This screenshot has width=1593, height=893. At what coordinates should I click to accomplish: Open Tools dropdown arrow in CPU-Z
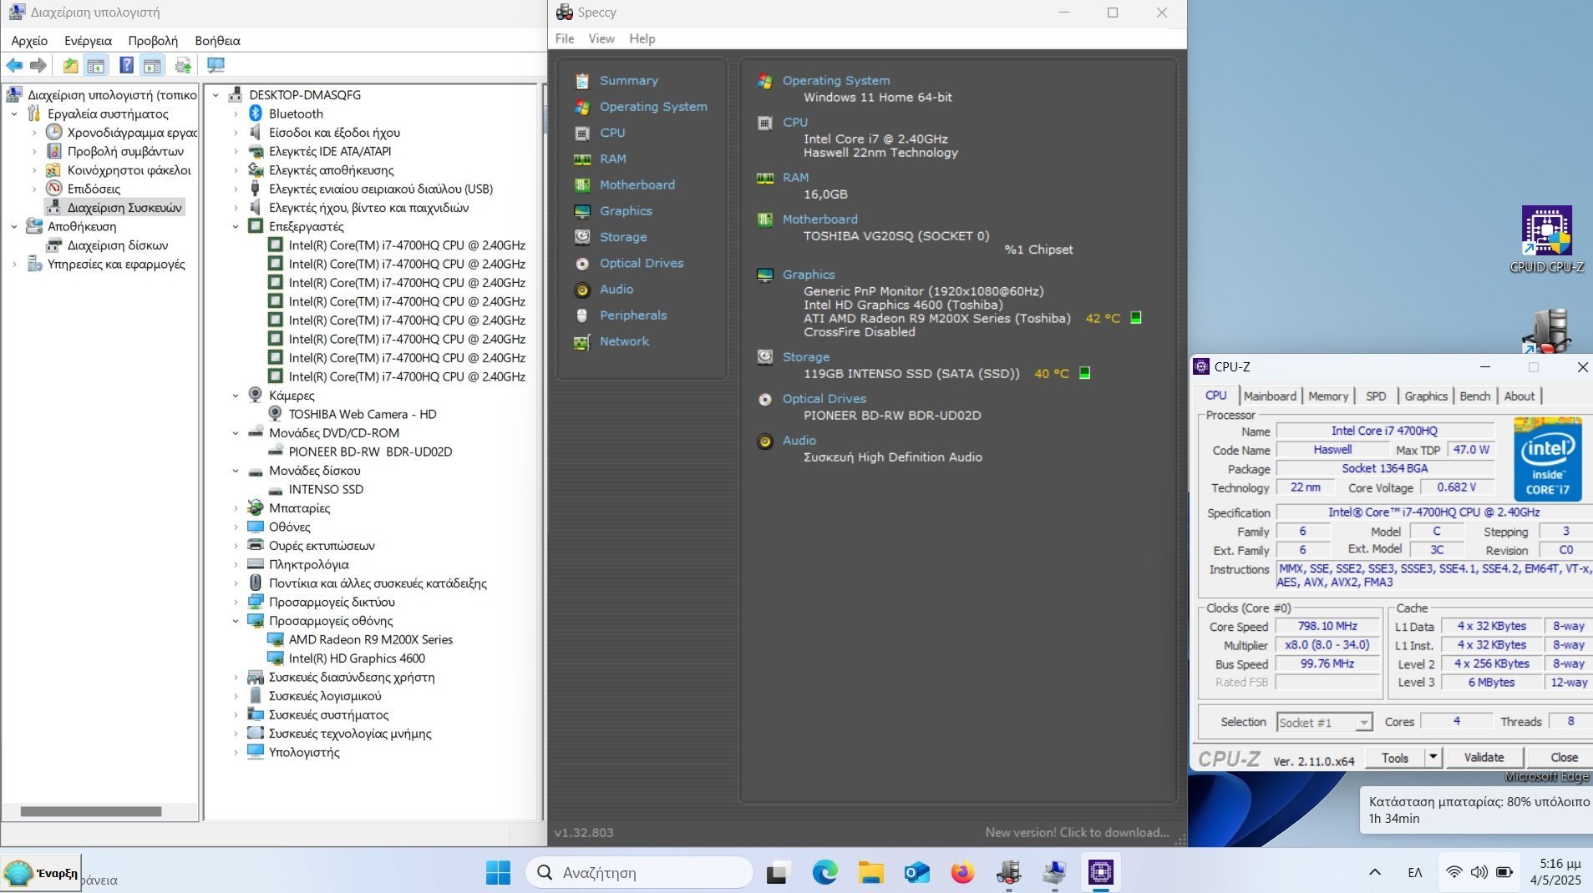(1433, 758)
